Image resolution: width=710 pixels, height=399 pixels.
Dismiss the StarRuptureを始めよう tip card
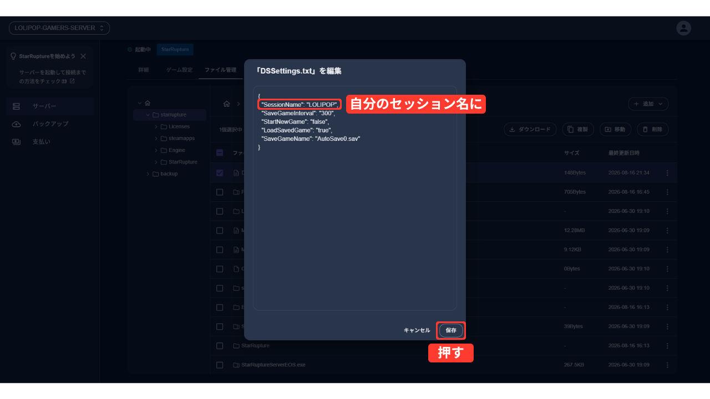coord(83,56)
